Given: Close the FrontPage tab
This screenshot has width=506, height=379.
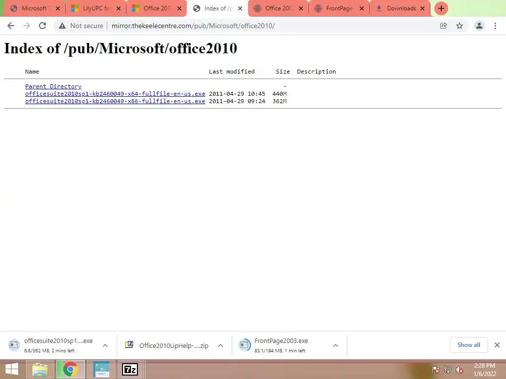Looking at the screenshot, I should point(362,8).
